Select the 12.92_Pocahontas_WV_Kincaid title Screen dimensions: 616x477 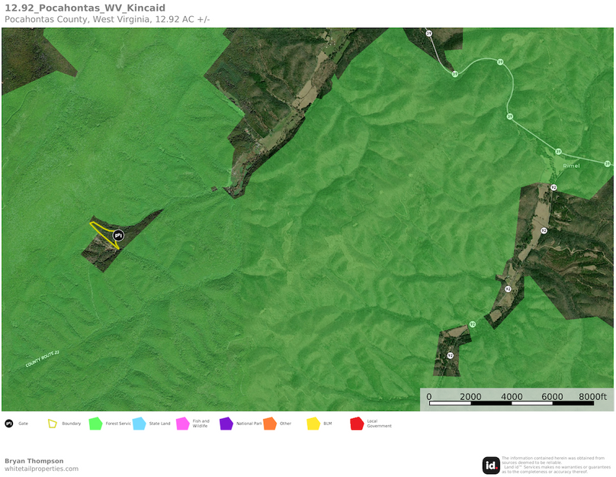pyautogui.click(x=85, y=8)
